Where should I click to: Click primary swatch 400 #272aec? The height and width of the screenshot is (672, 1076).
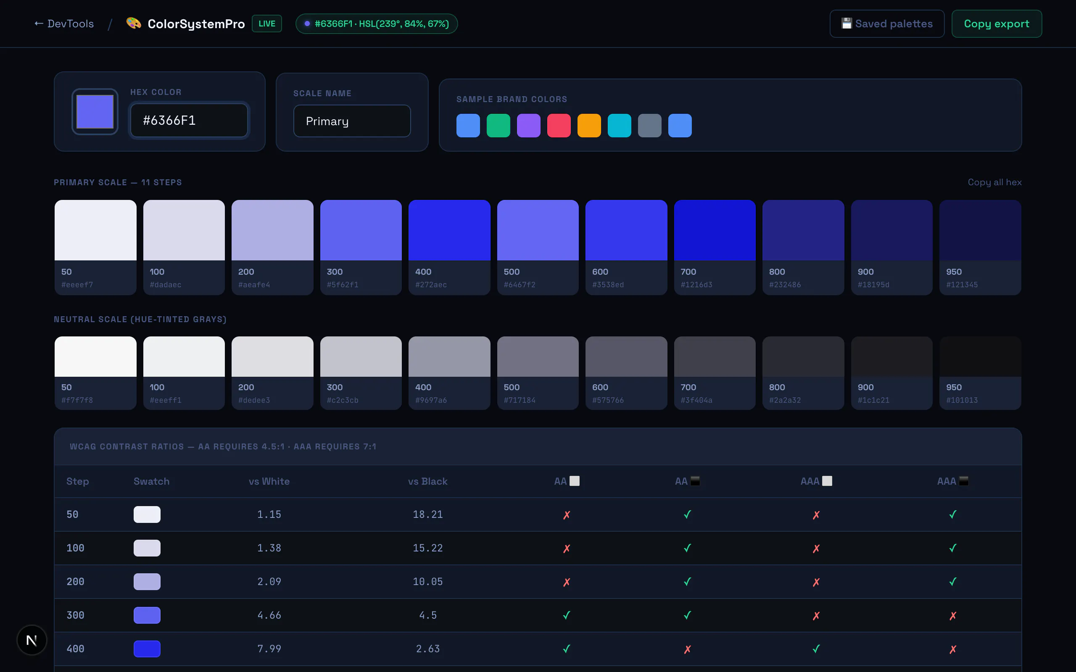449,247
